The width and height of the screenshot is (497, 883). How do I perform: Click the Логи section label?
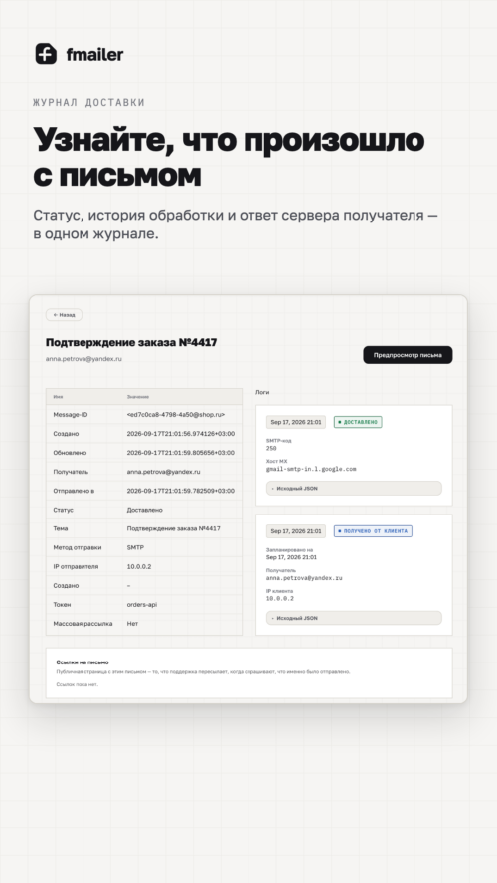click(x=262, y=392)
